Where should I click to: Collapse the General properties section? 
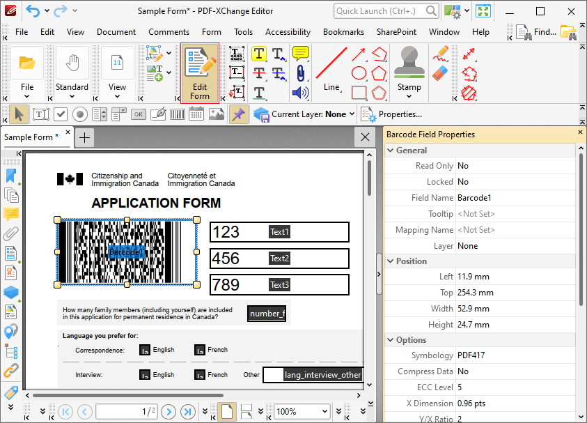391,151
